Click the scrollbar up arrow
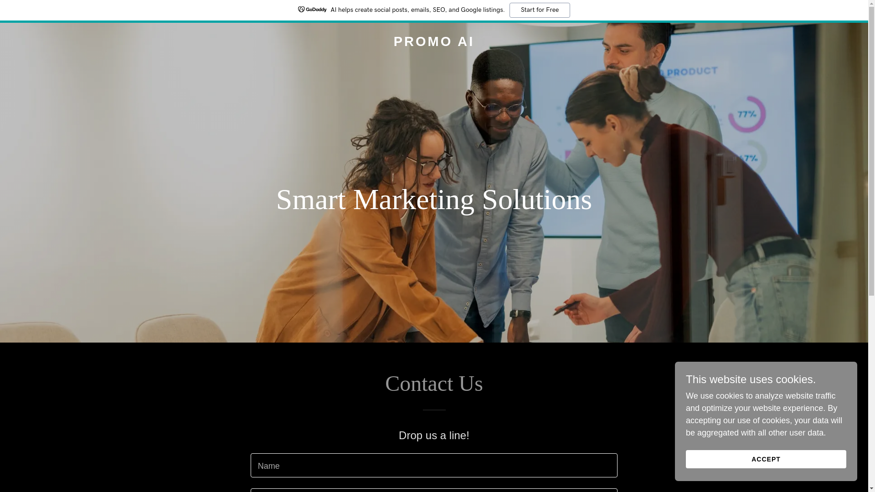Image resolution: width=875 pixels, height=492 pixels. 871,4
